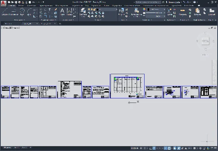Open the layer selection dropdown
The width and height of the screenshot is (218, 151).
pos(103,9)
